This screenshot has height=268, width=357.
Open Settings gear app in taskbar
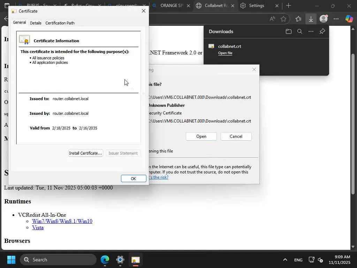[x=120, y=260]
